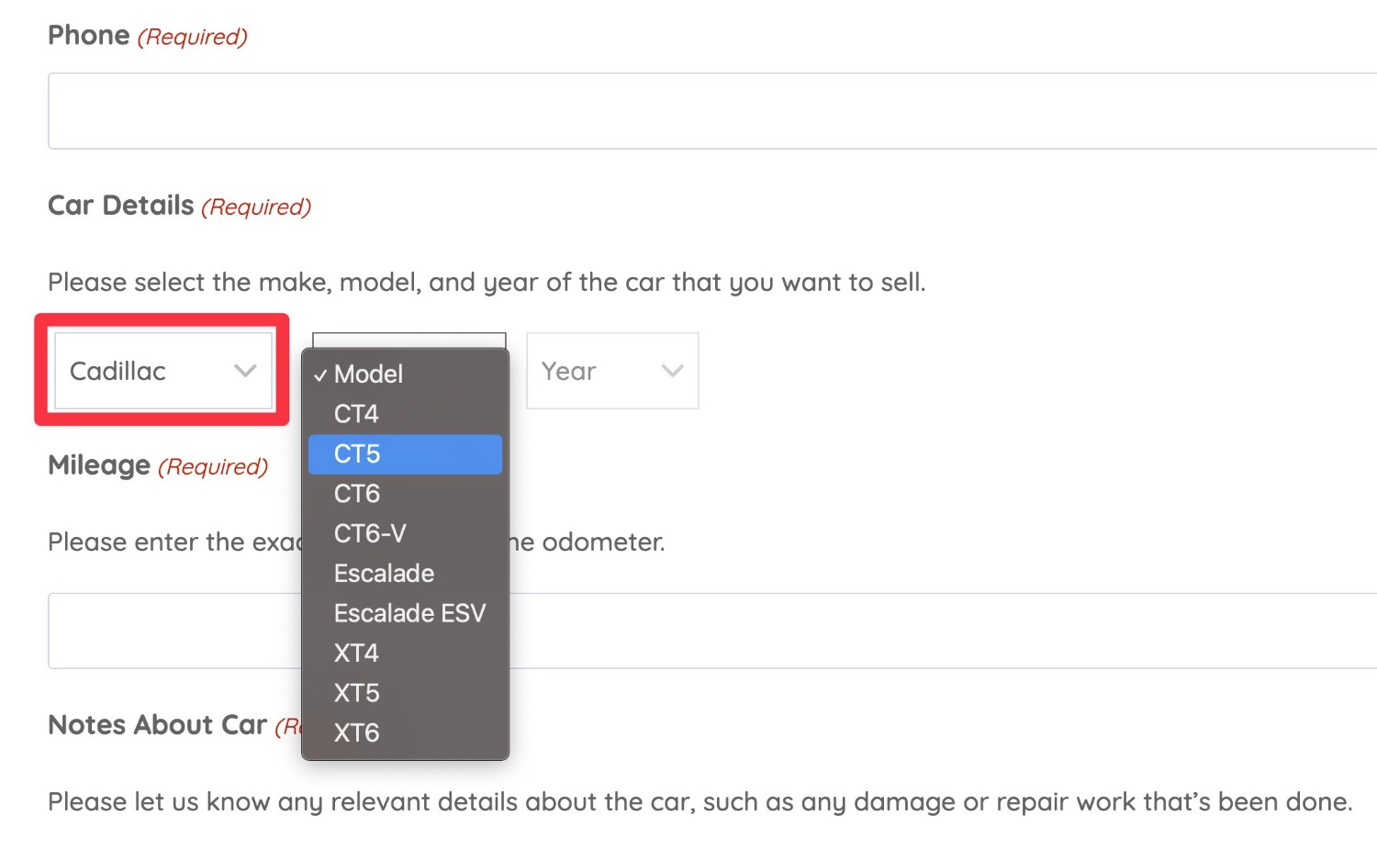This screenshot has width=1377, height=849.
Task: Click into the Mileage input field
Action: click(x=712, y=631)
